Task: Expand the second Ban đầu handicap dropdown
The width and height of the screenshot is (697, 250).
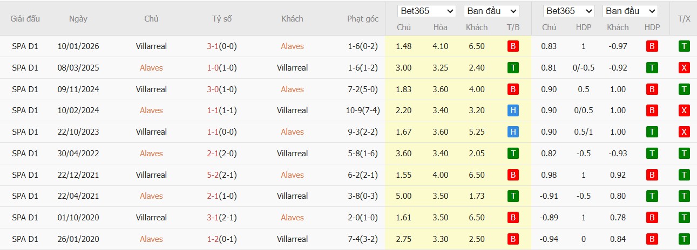Action: (630, 11)
